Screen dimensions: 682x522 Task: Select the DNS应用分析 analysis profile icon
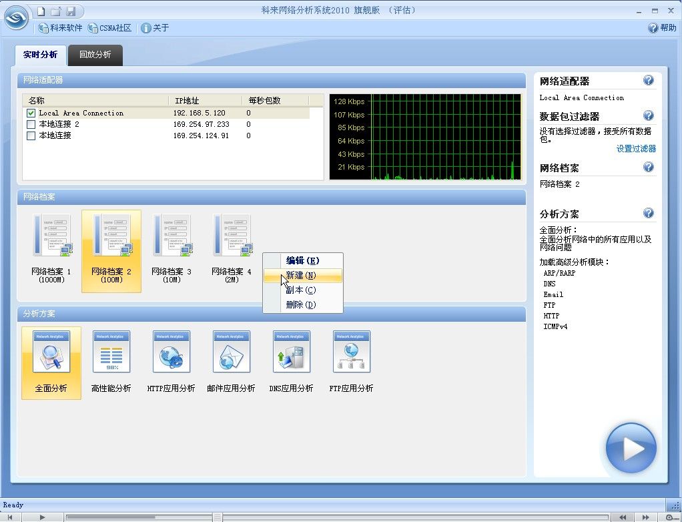tap(292, 352)
